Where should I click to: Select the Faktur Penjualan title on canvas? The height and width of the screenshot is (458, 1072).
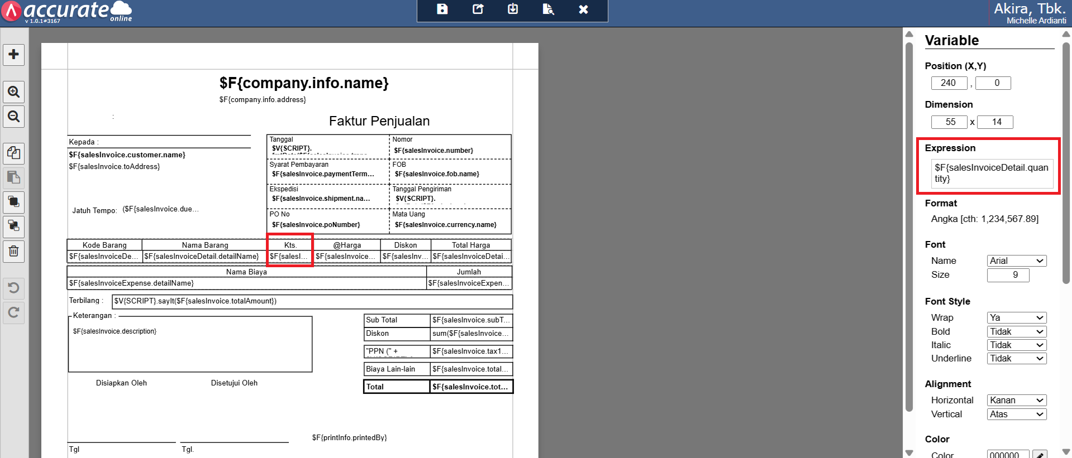pyautogui.click(x=379, y=121)
